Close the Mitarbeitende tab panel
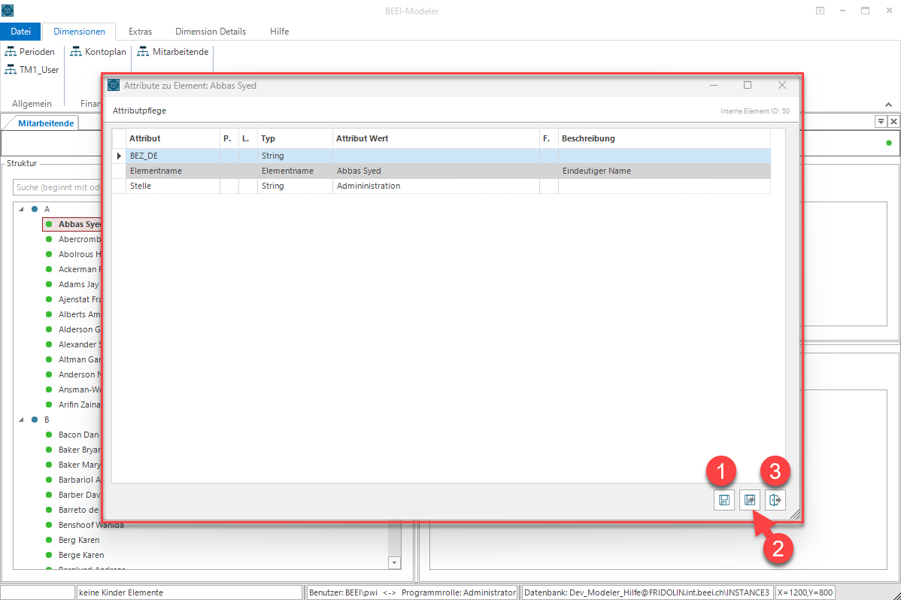901x600 pixels. tap(893, 121)
